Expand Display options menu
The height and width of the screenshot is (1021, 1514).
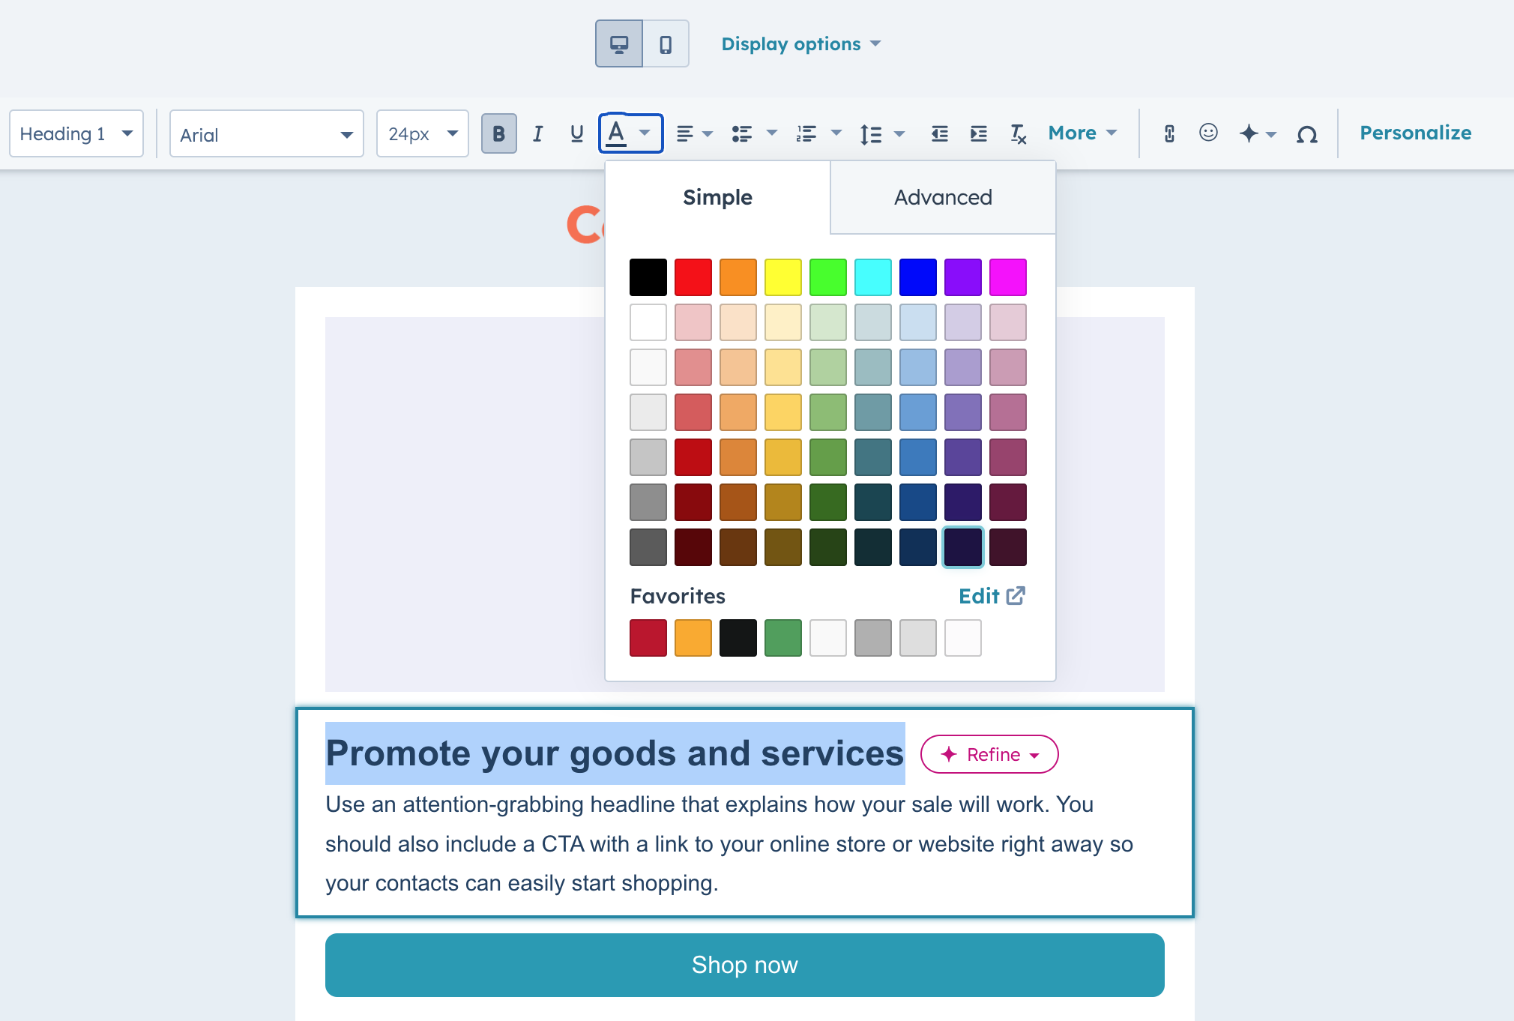click(x=801, y=44)
